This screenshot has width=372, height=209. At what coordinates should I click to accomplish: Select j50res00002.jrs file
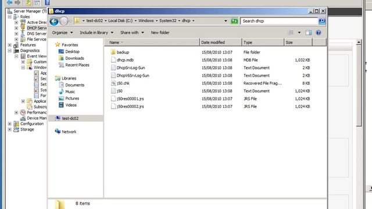tap(130, 106)
